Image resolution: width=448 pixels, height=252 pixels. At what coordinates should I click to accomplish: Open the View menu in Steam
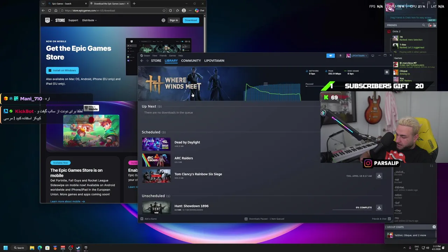[155, 56]
